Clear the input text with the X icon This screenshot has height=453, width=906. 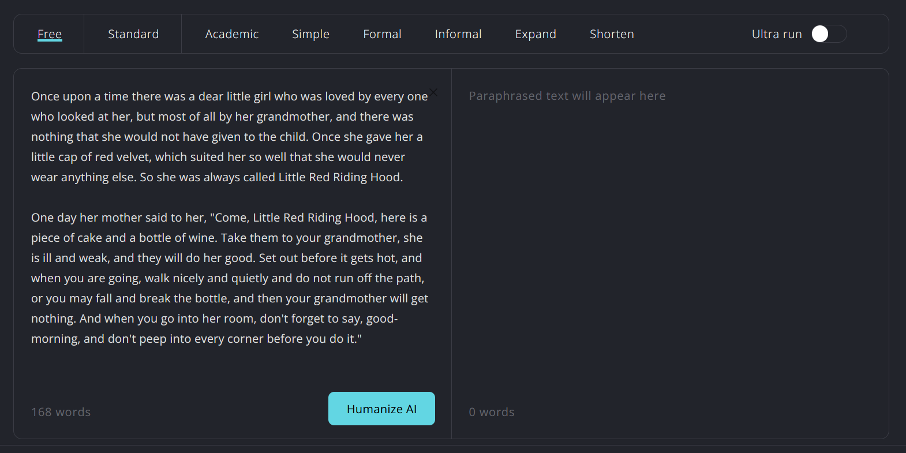(x=433, y=92)
